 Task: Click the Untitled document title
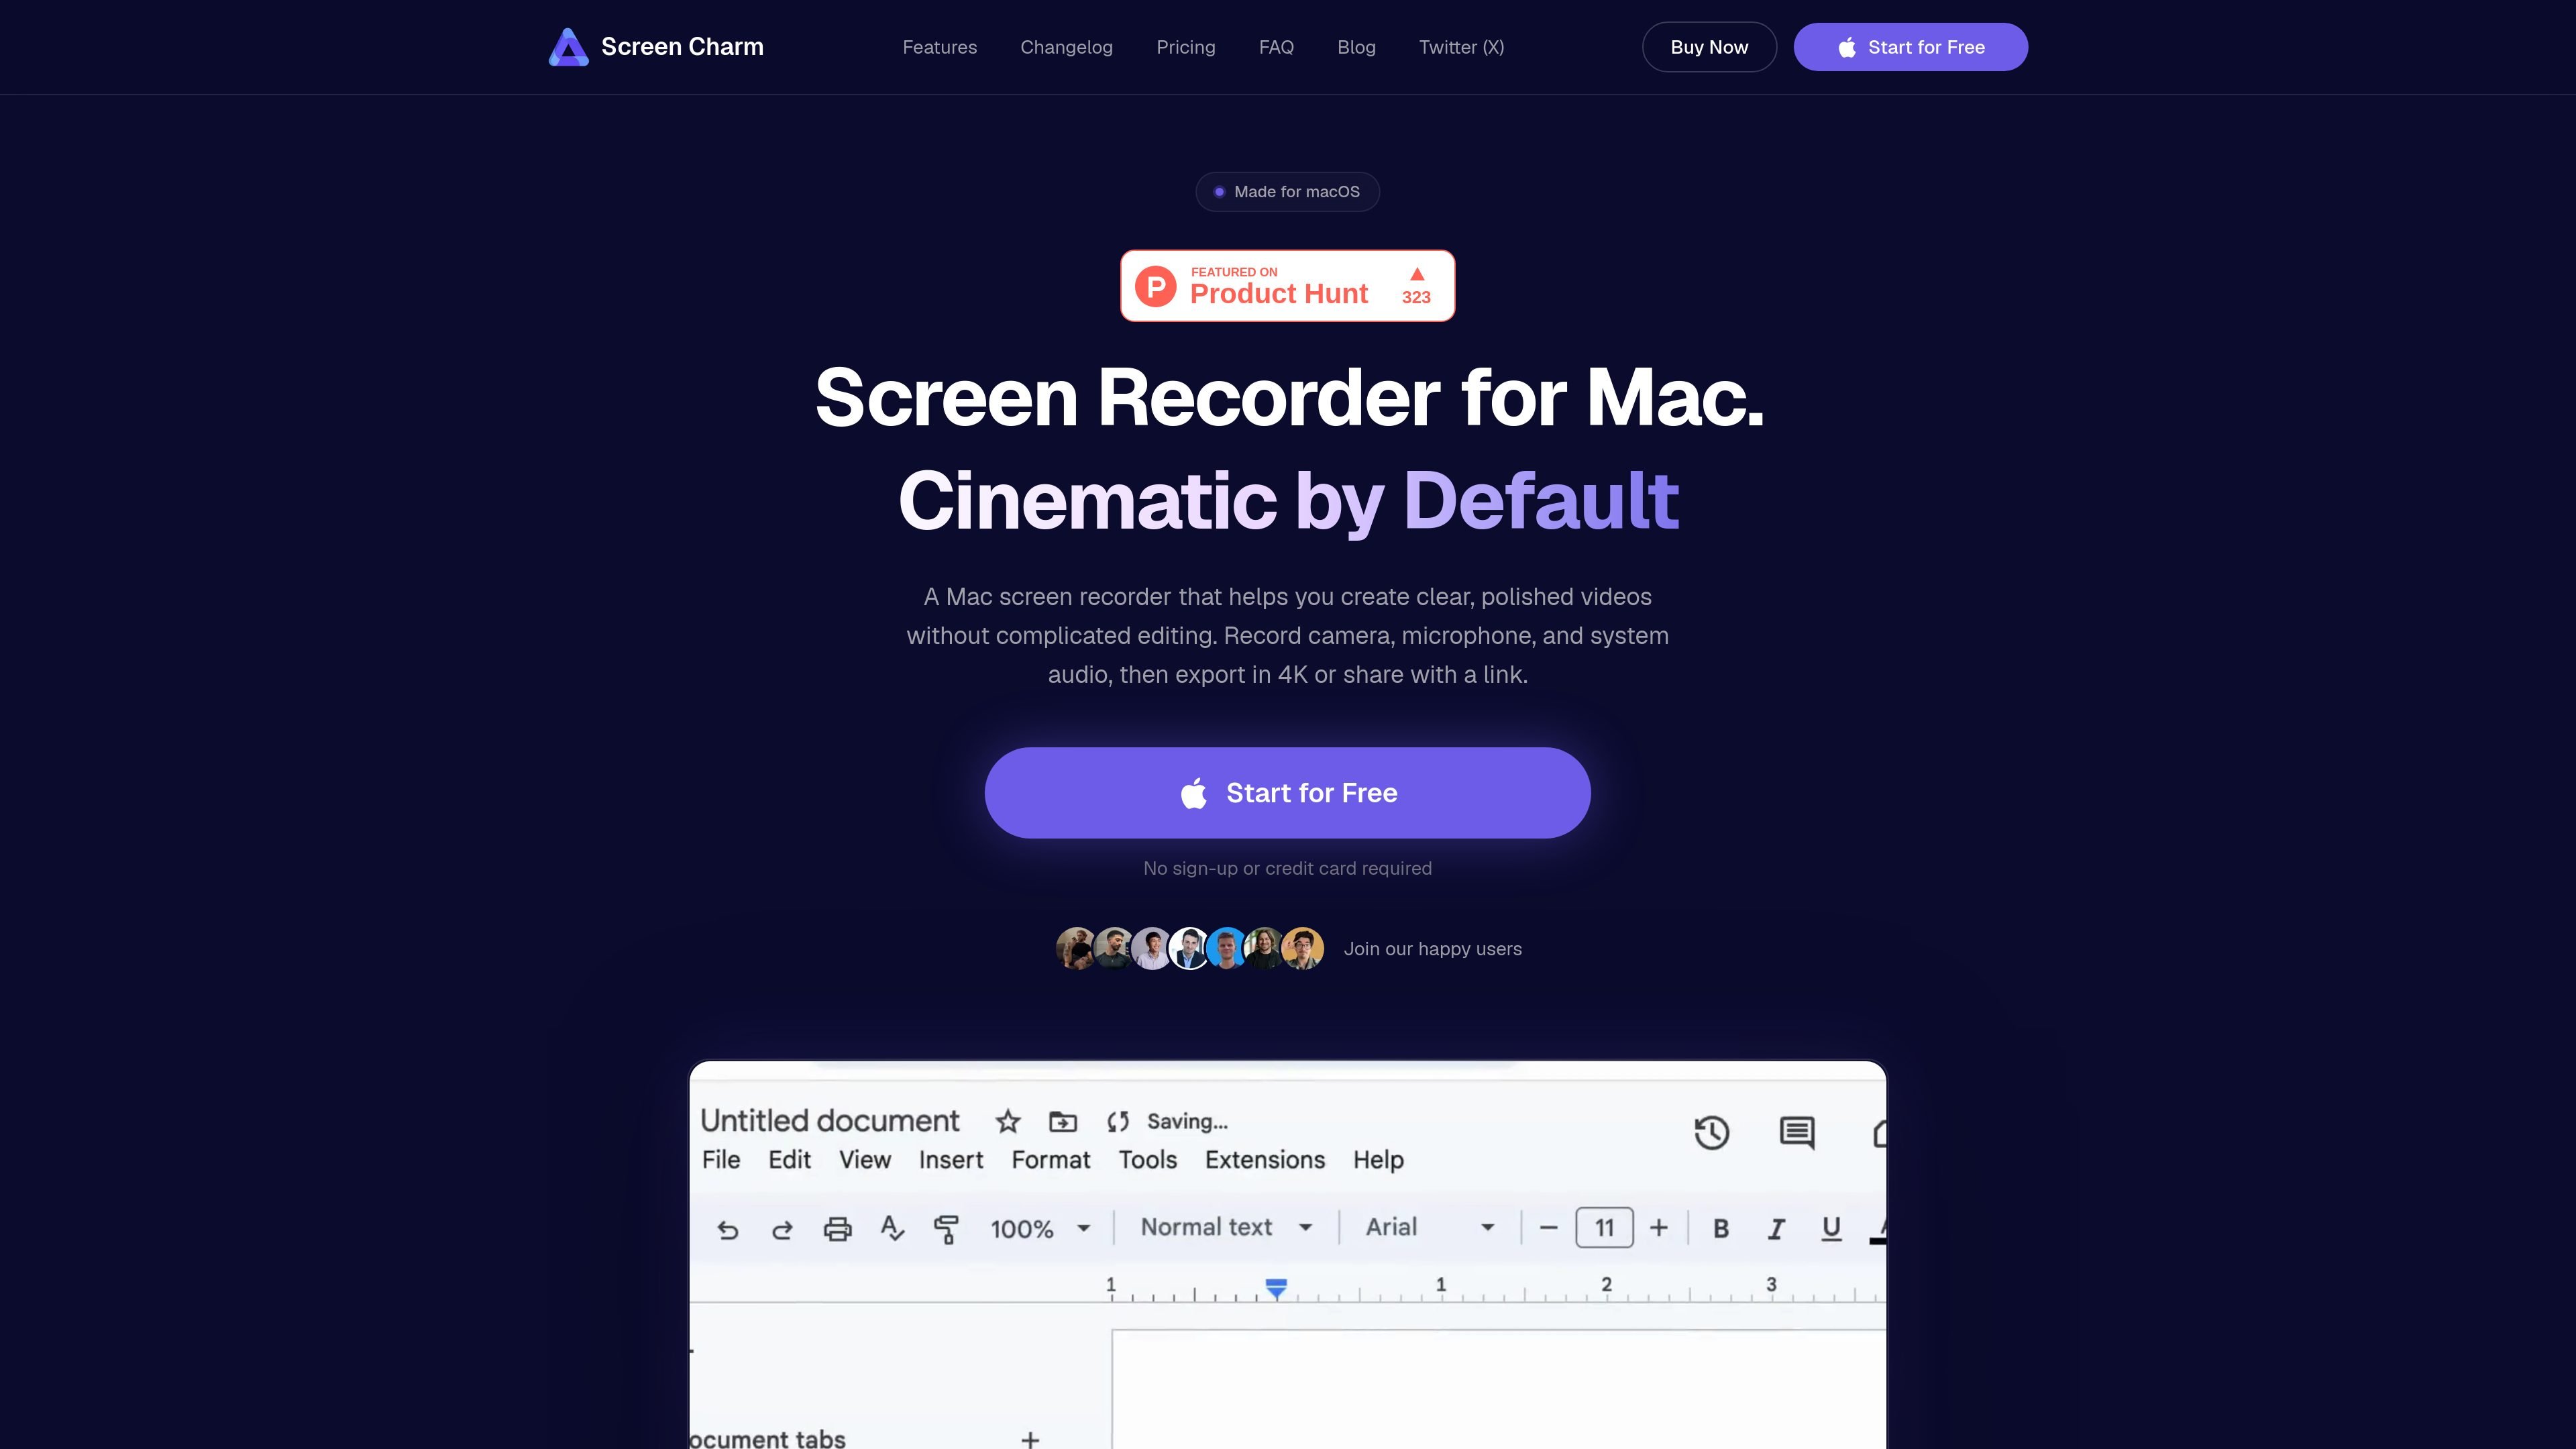(x=829, y=1120)
